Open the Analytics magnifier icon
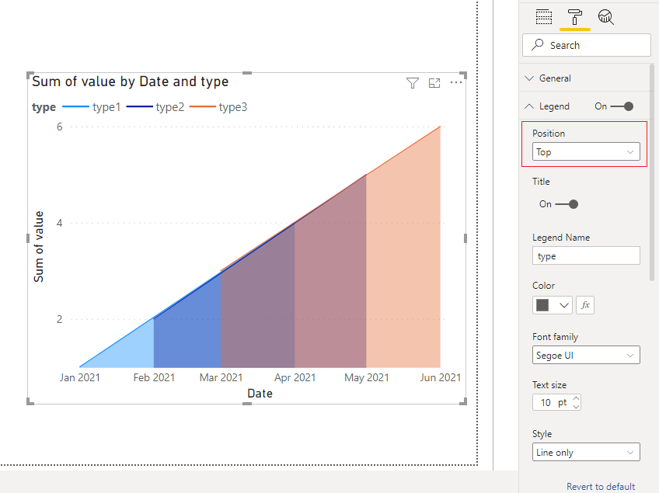The width and height of the screenshot is (659, 493). click(605, 17)
